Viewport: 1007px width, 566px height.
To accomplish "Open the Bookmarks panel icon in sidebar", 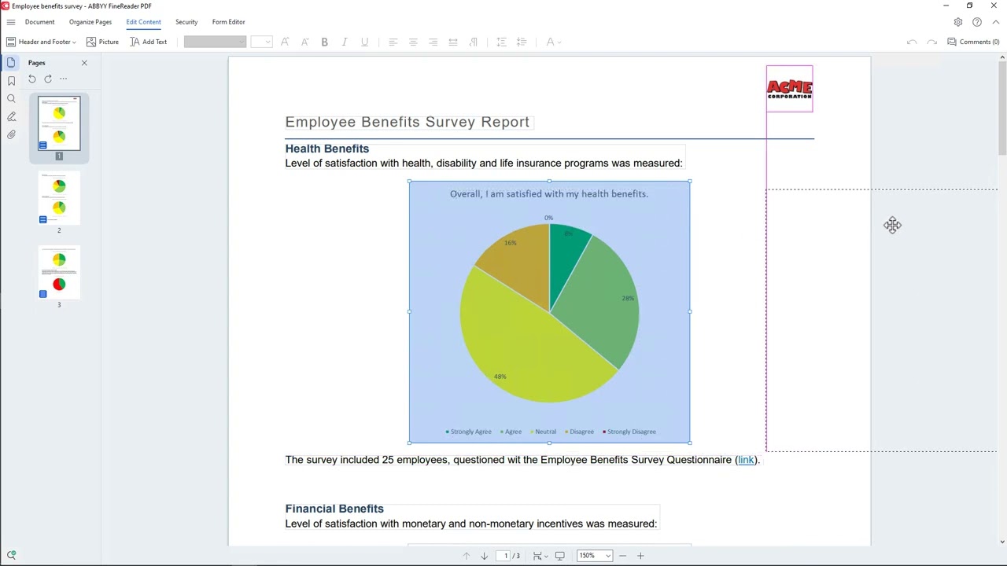I will pyautogui.click(x=11, y=81).
